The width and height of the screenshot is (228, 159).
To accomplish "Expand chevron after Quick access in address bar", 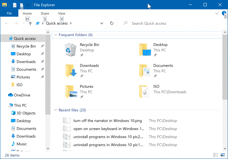I will (x=71, y=23).
